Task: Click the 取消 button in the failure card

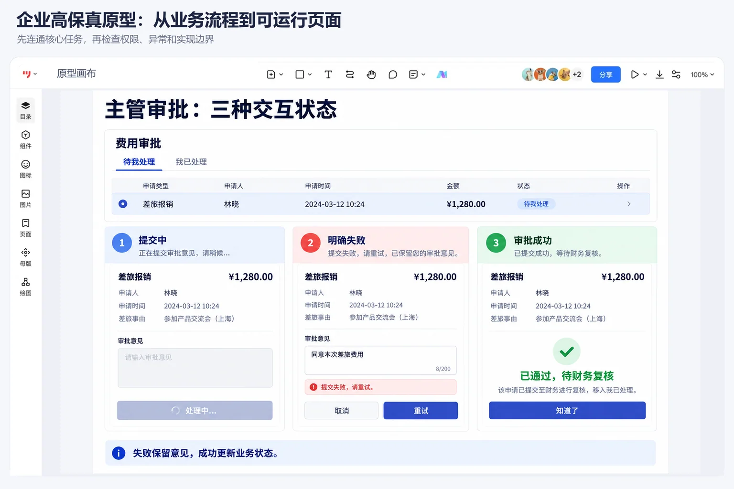Action: [x=342, y=411]
